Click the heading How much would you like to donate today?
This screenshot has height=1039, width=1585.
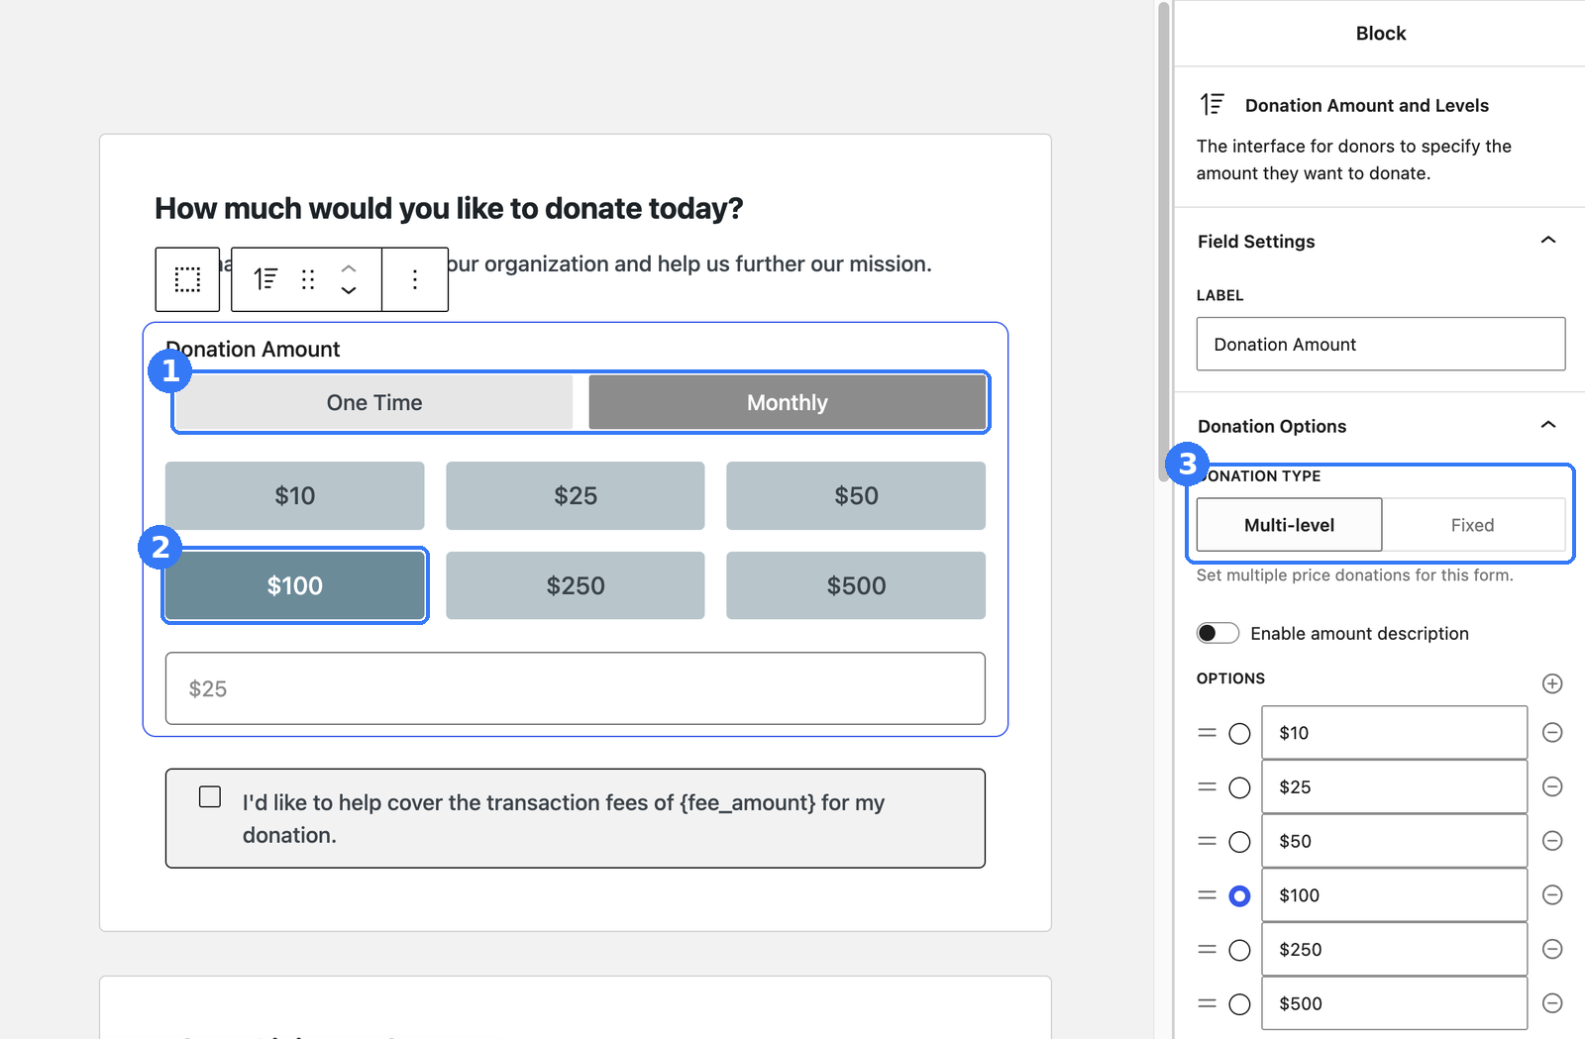click(449, 208)
